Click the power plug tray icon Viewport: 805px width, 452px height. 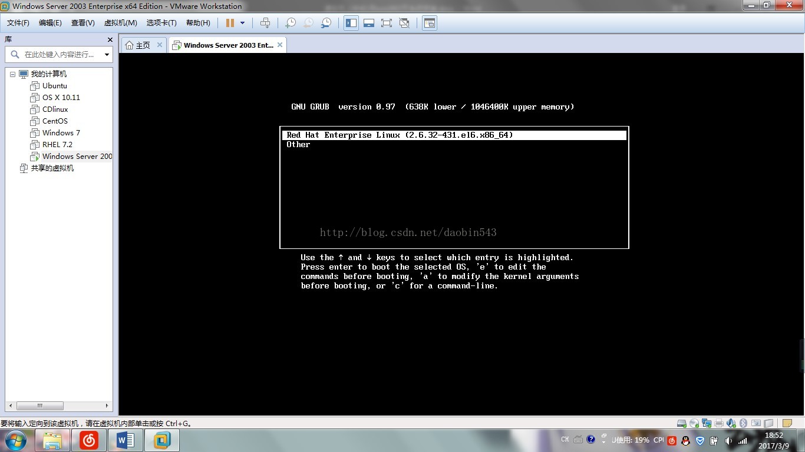(714, 441)
